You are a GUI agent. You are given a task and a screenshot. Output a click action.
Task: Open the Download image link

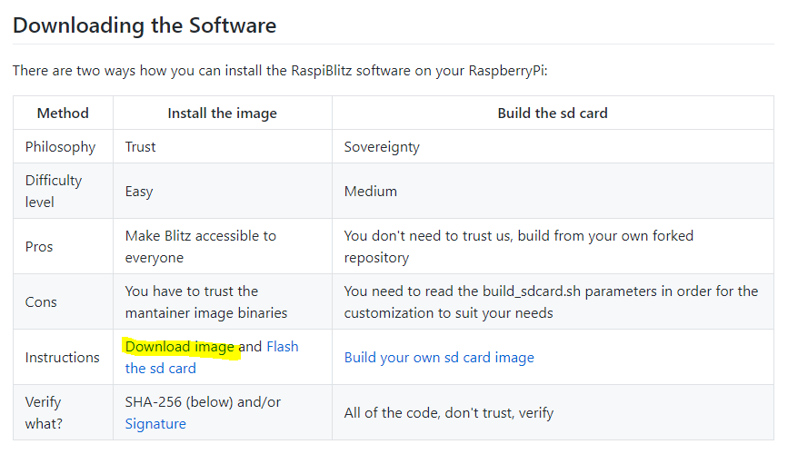coord(180,347)
